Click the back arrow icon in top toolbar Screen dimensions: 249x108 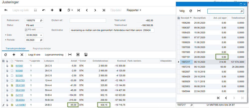tap(6, 10)
